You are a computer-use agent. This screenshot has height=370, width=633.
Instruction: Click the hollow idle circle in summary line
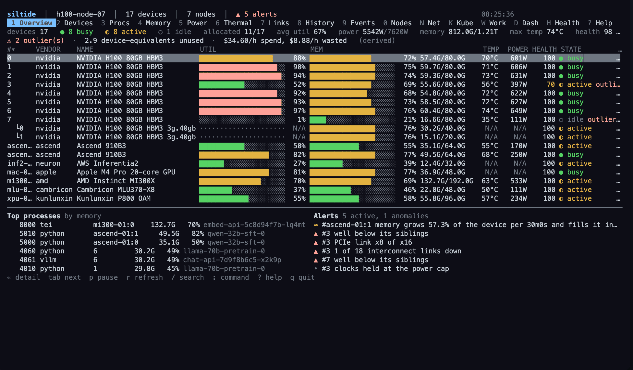click(x=160, y=32)
